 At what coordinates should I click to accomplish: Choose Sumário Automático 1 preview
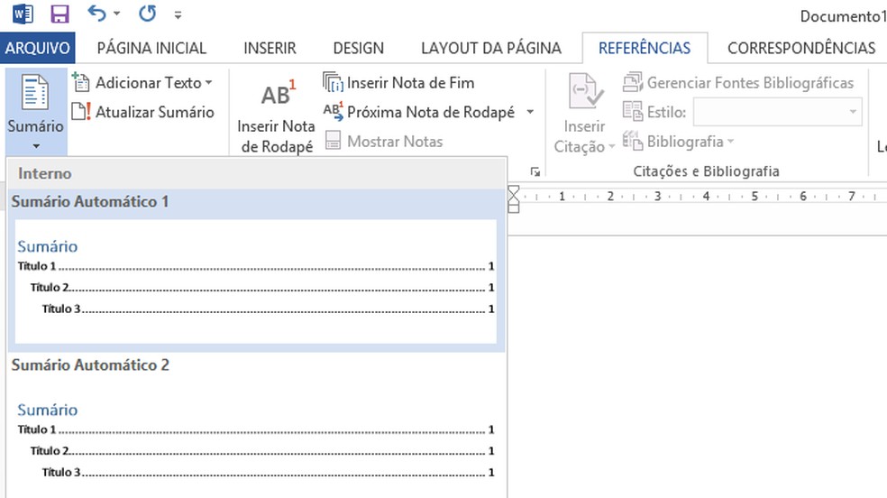point(256,280)
